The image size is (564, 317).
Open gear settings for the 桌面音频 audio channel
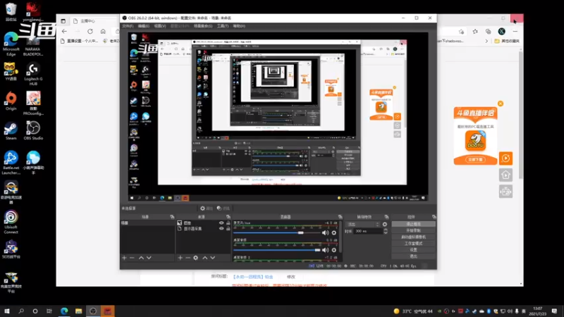pos(333,250)
